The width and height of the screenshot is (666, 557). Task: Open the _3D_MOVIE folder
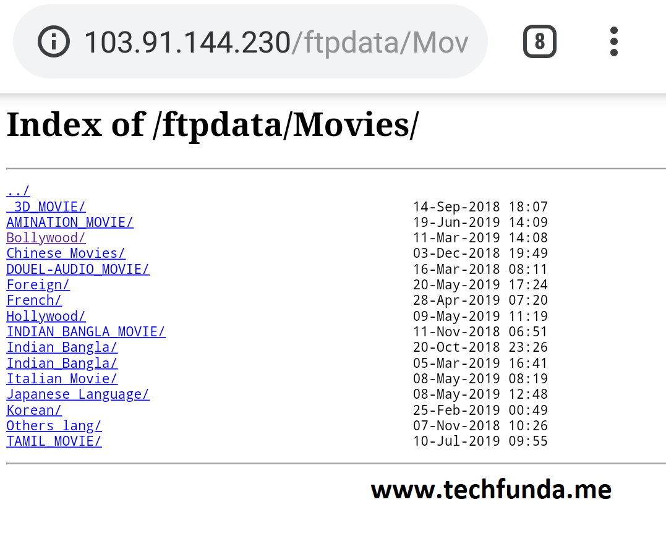[x=46, y=206]
